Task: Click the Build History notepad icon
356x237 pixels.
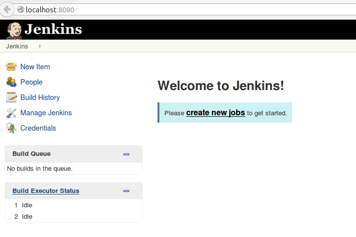Action: 11,97
